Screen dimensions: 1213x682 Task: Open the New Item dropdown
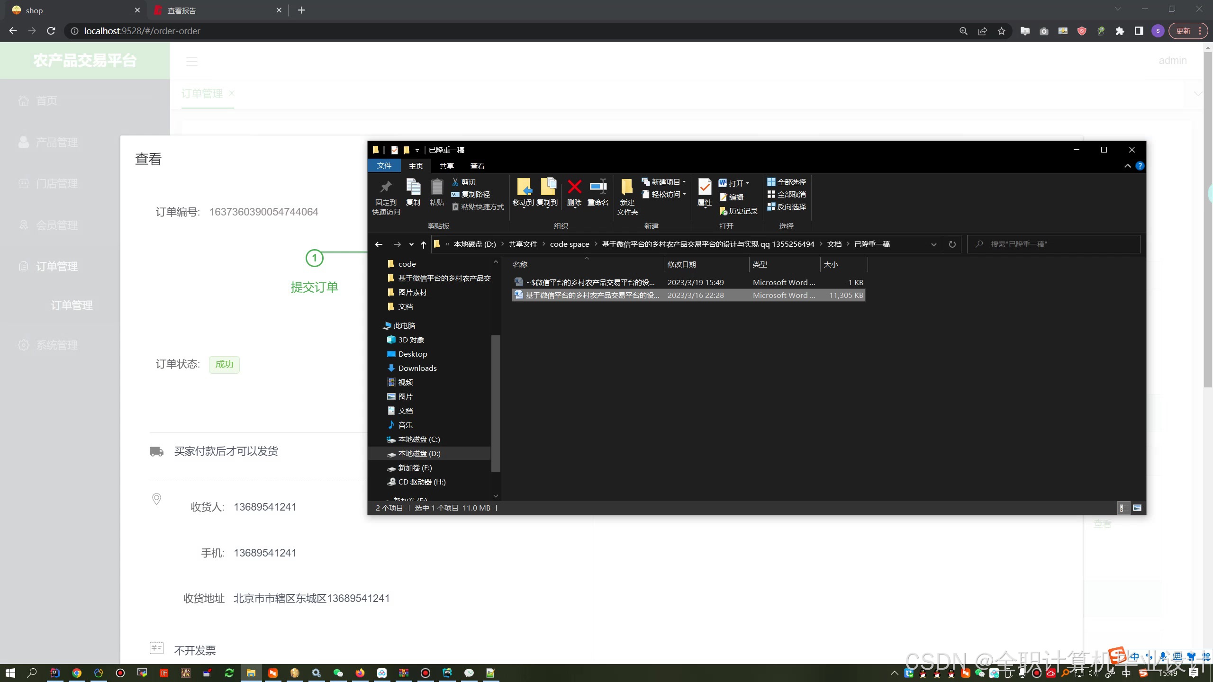664,182
